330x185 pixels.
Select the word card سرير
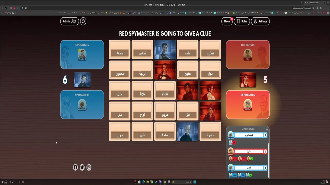(x=120, y=132)
